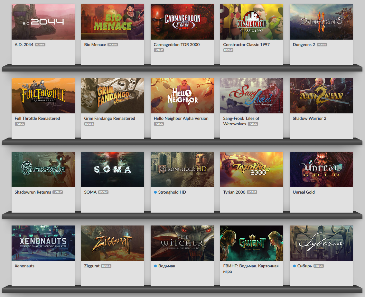Click the Shadow Warrior 2 title
Image resolution: width=365 pixels, height=297 pixels.
(309, 118)
